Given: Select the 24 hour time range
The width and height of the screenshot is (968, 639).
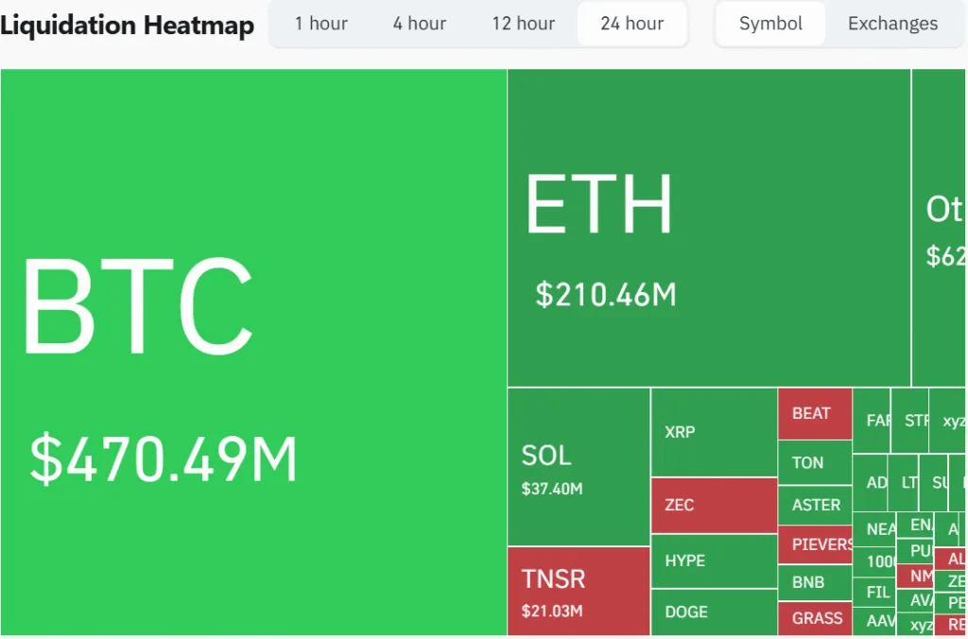Looking at the screenshot, I should [631, 24].
